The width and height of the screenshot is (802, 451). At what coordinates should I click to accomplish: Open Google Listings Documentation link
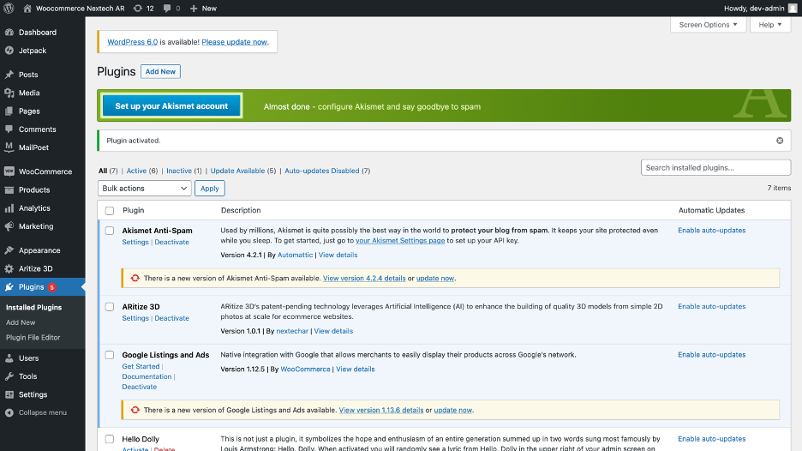click(x=147, y=376)
